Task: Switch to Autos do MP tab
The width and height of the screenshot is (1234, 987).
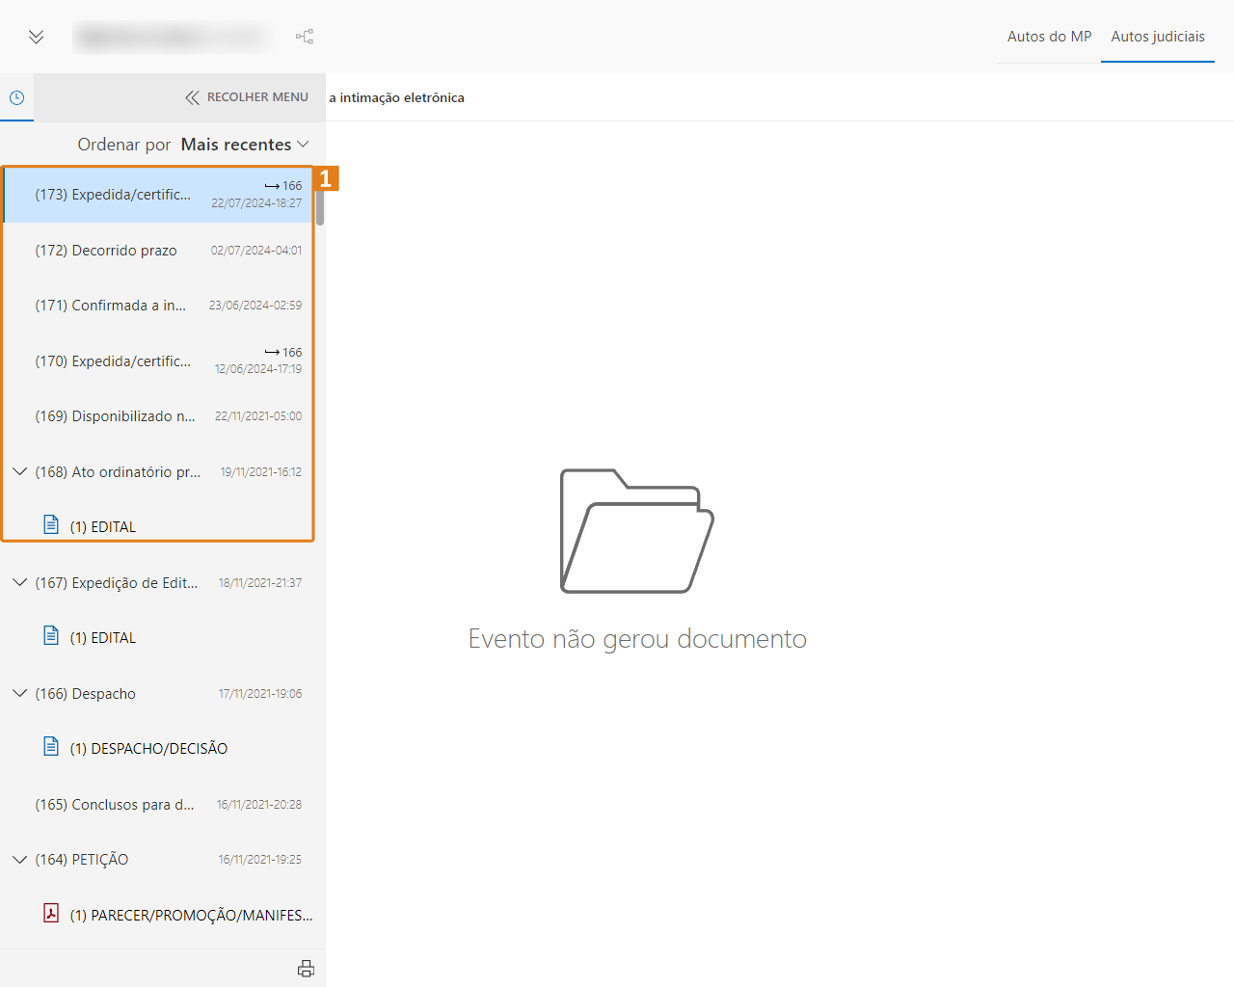Action: tap(1049, 37)
